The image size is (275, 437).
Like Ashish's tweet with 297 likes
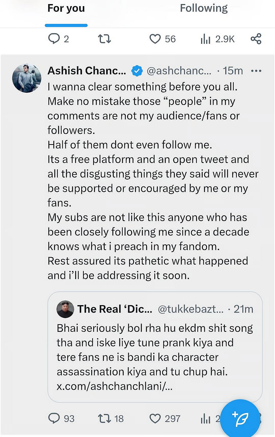155,418
